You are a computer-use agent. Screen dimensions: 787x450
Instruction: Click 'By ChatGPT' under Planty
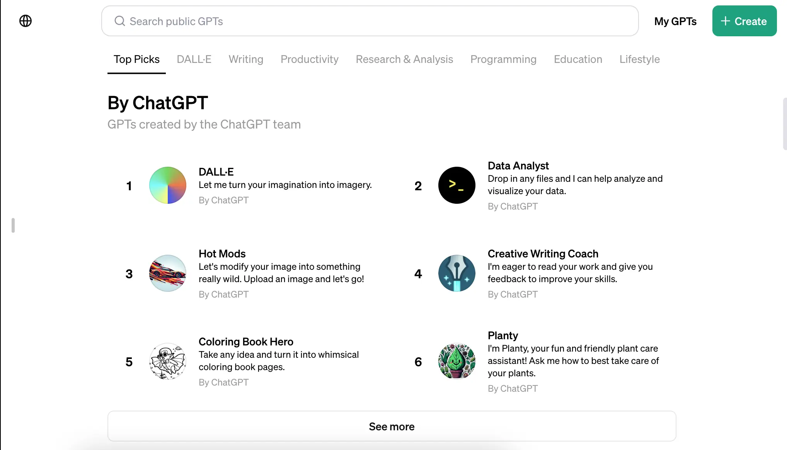(513, 389)
